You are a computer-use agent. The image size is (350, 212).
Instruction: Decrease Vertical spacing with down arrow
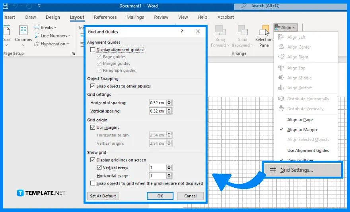coord(169,113)
